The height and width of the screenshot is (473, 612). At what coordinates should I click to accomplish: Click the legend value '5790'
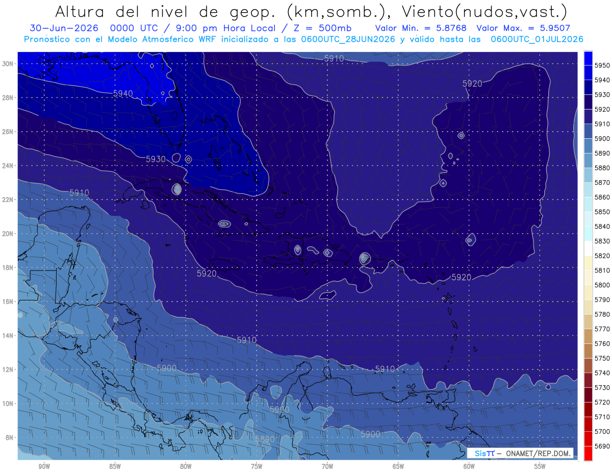click(602, 300)
